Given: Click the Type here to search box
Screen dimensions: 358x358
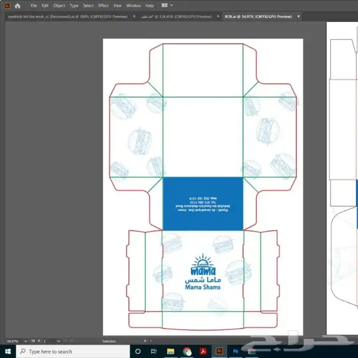Looking at the screenshot, I should click(x=72, y=352).
